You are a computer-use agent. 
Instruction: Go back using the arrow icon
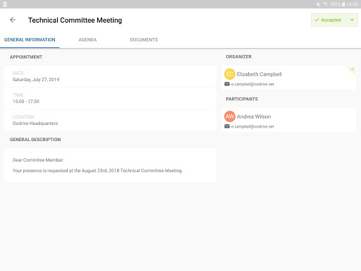tap(13, 20)
